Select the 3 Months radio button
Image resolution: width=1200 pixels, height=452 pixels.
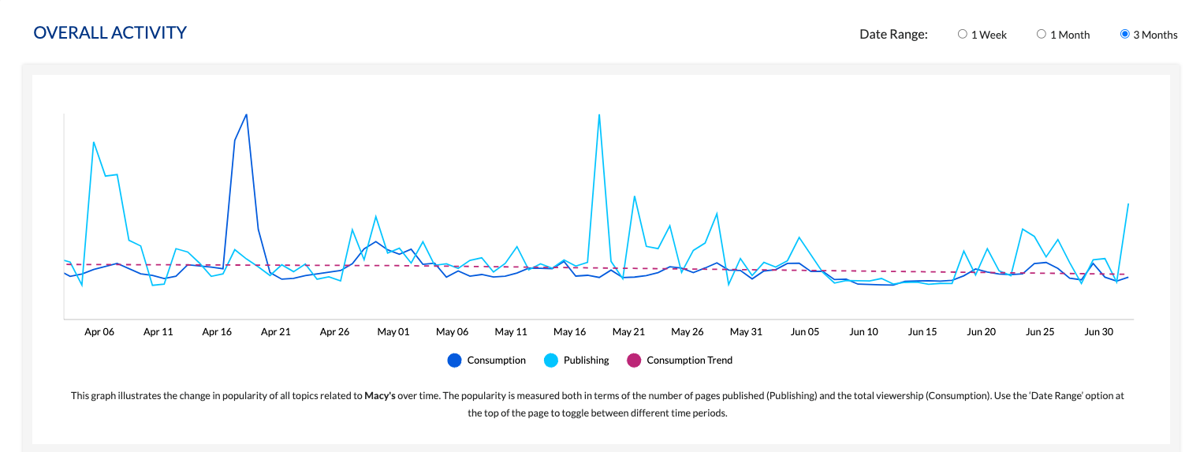coord(1125,35)
